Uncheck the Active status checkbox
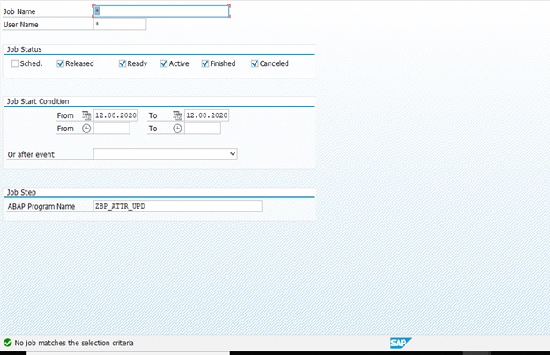The width and height of the screenshot is (550, 355). point(163,63)
